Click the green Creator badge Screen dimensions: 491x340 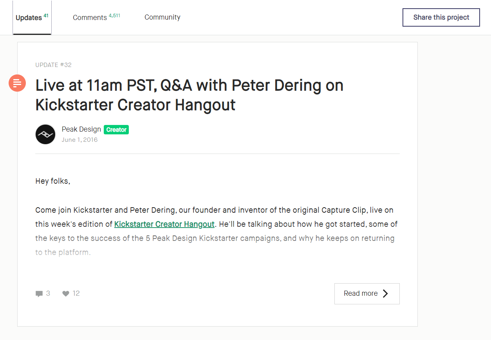[116, 130]
